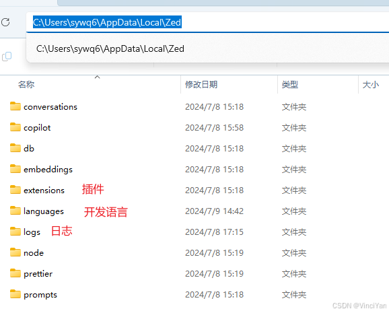Click the embeddings folder name
Image resolution: width=389 pixels, height=313 pixels.
click(48, 170)
